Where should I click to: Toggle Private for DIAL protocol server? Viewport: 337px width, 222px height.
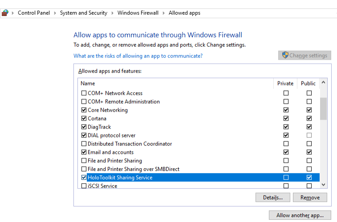[286, 135]
